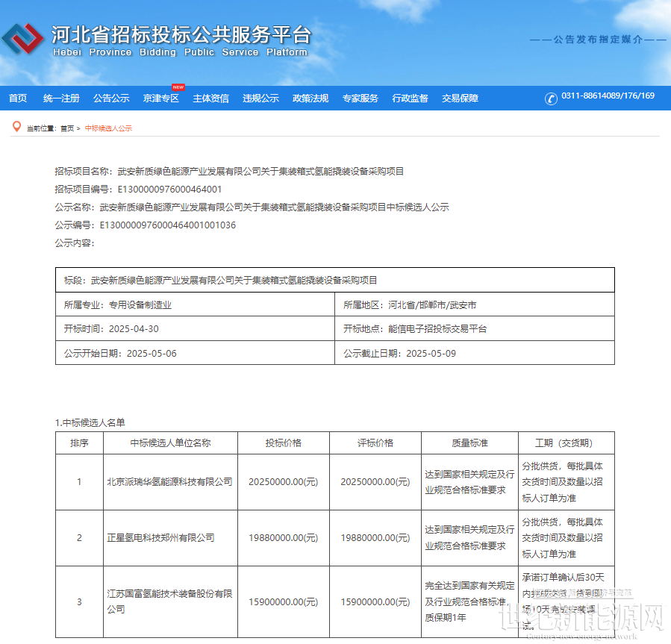
Task: Click the 开标时间：2025-04-30 cell
Action: (195, 328)
